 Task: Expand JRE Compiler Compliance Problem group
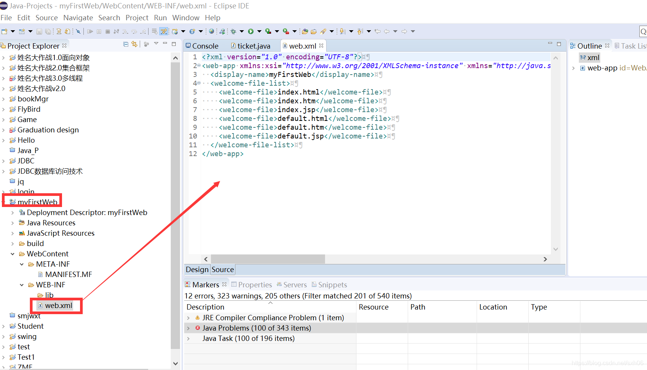tap(188, 318)
